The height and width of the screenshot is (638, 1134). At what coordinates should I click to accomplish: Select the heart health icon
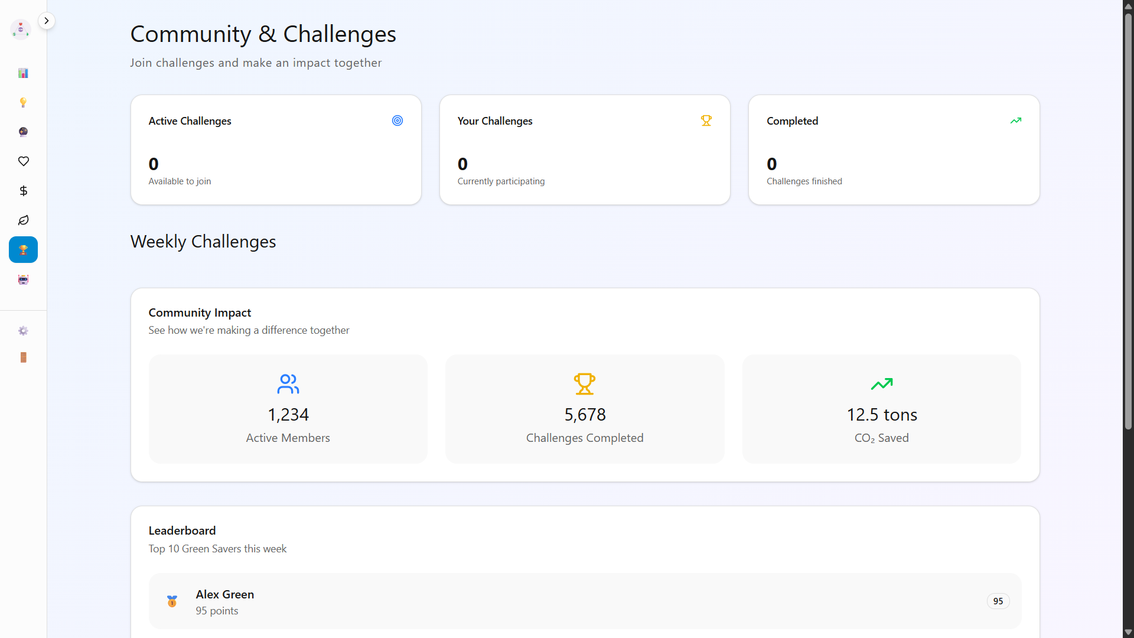[x=23, y=161]
